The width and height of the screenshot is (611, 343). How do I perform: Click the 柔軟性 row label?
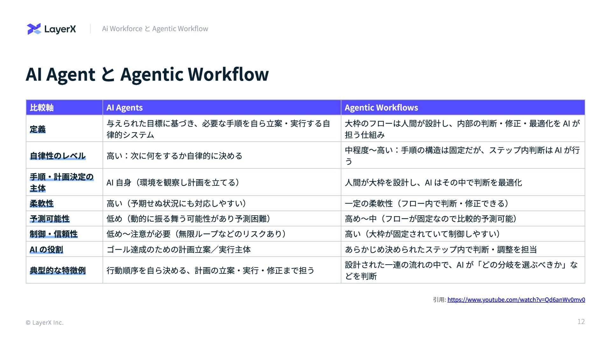click(42, 203)
